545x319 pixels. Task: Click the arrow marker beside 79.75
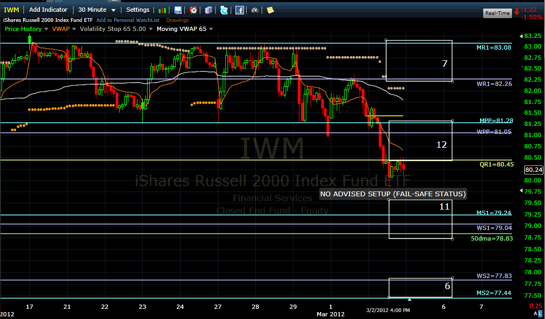pyautogui.click(x=521, y=190)
